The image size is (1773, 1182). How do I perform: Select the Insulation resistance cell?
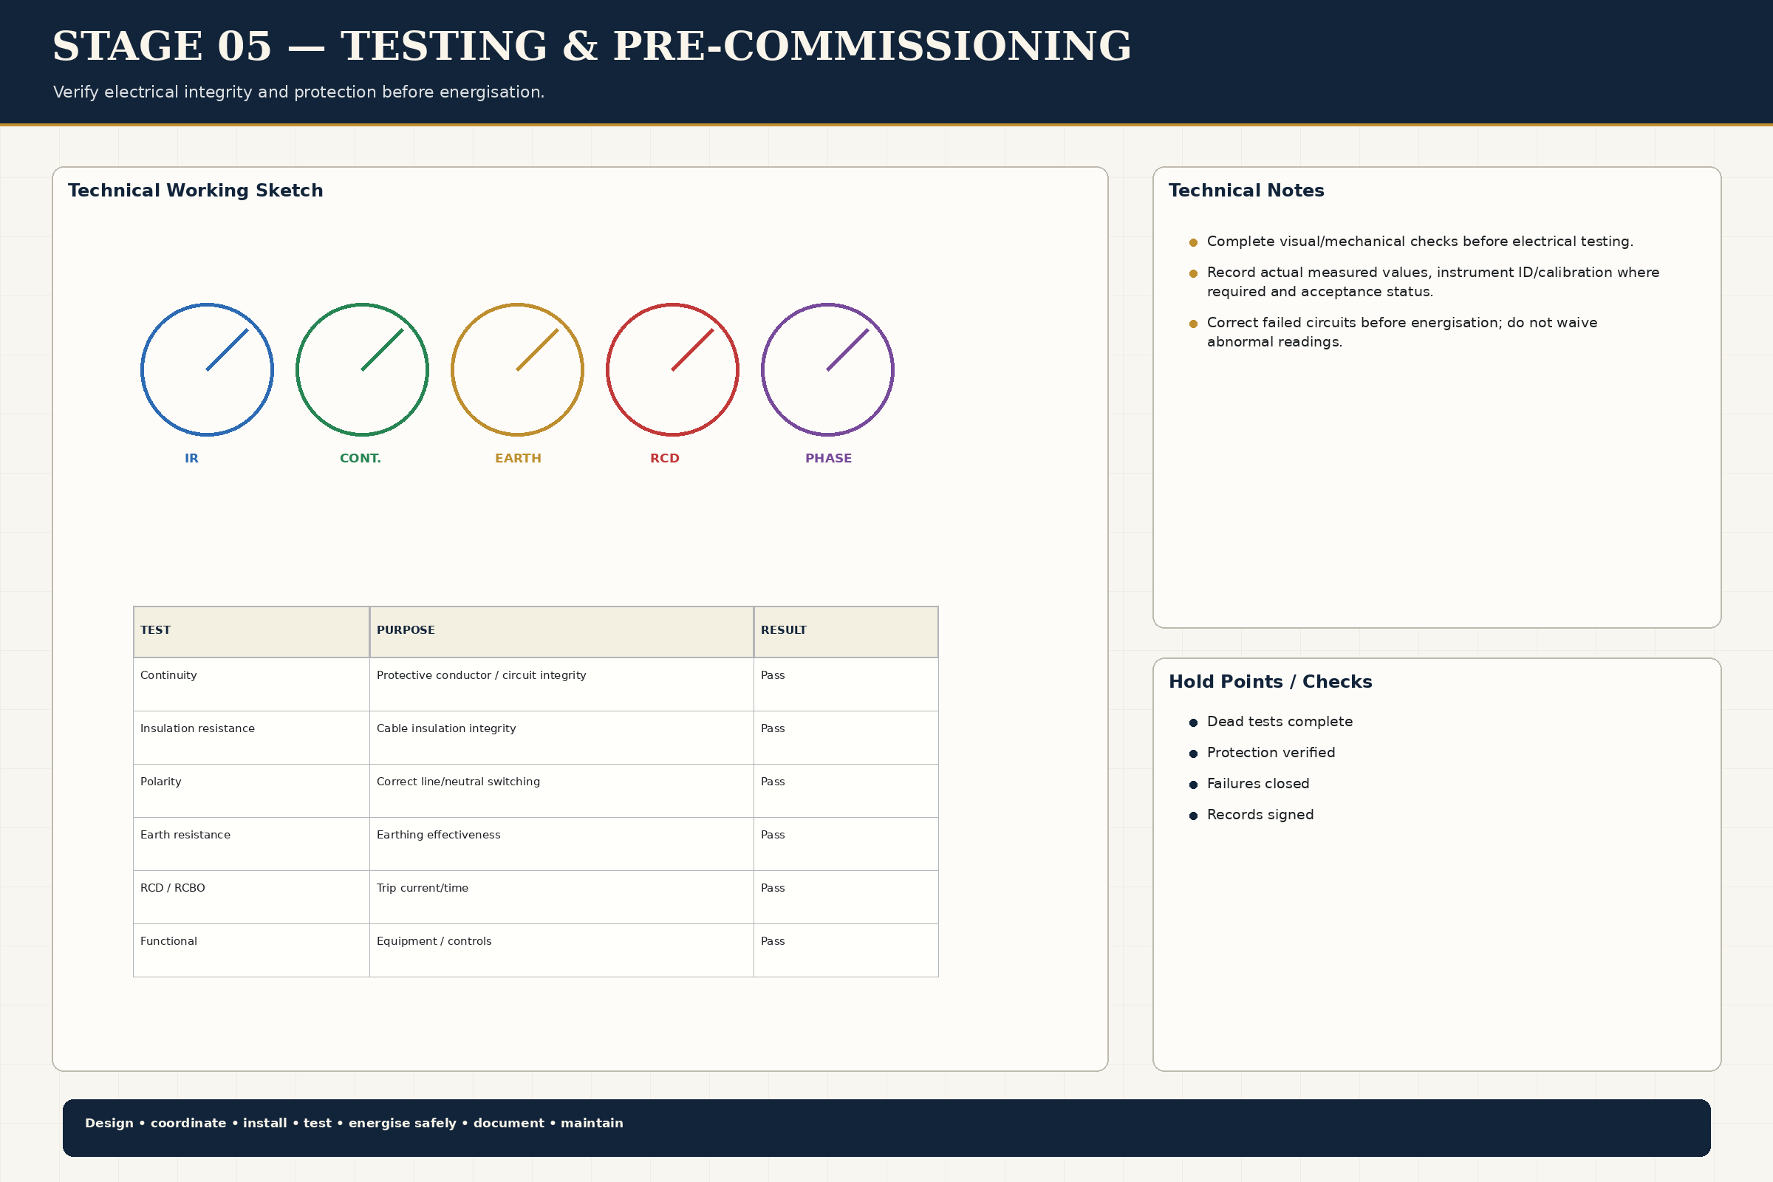pyautogui.click(x=251, y=737)
